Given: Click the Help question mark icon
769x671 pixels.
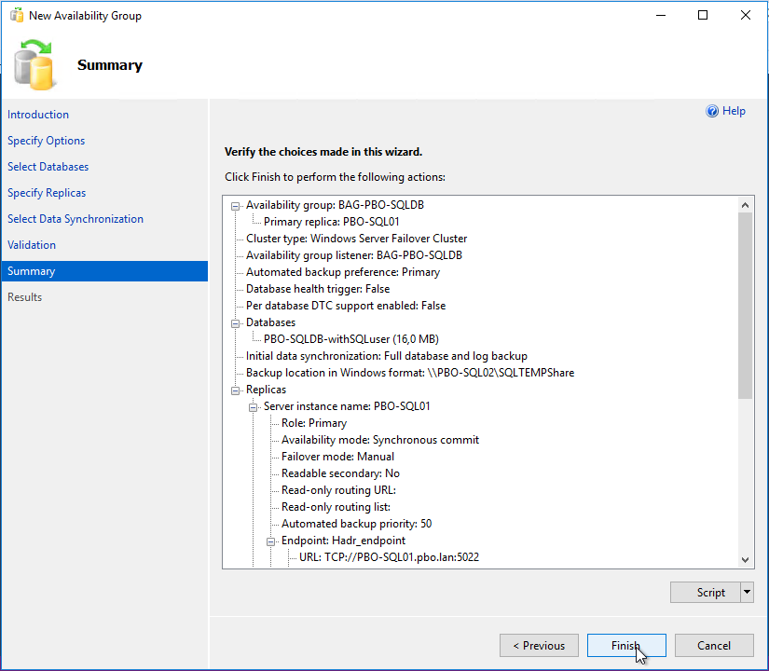Looking at the screenshot, I should point(712,112).
